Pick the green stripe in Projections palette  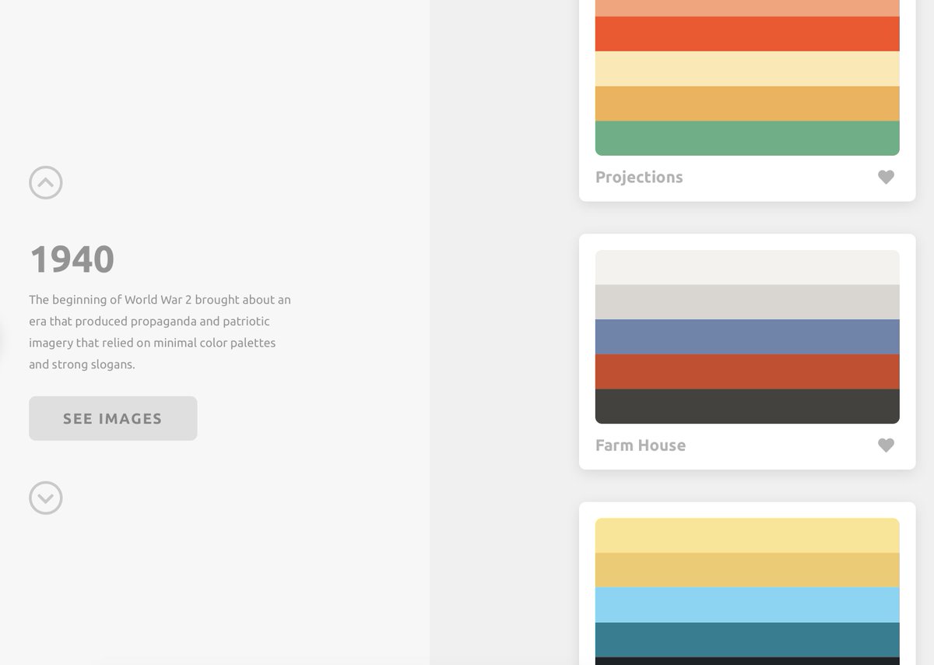pyautogui.click(x=747, y=139)
